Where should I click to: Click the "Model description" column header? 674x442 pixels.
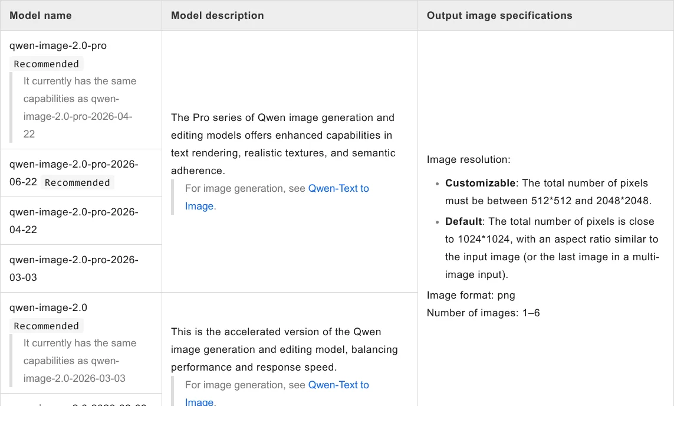coord(218,15)
